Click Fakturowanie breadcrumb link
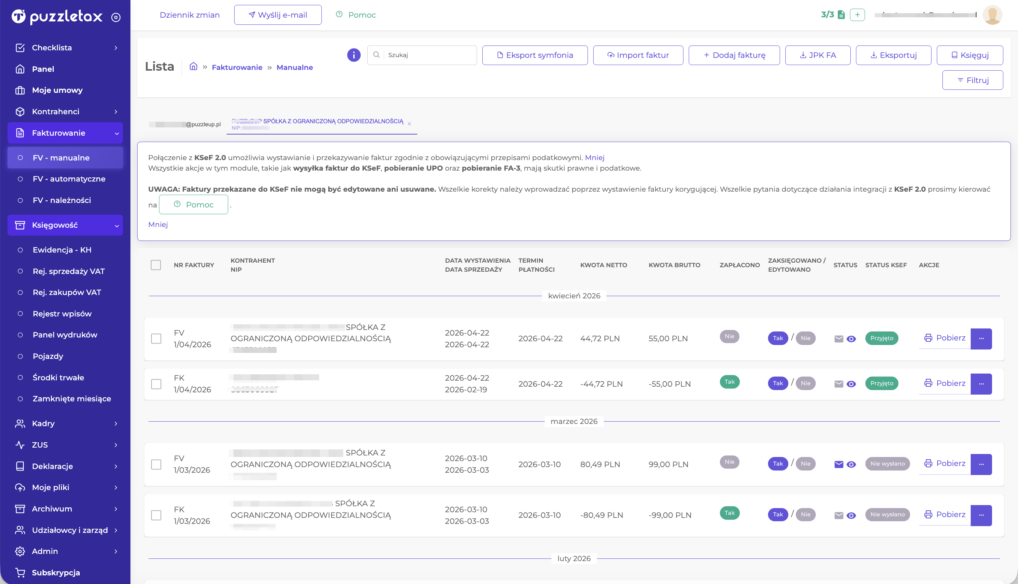 pos(237,67)
